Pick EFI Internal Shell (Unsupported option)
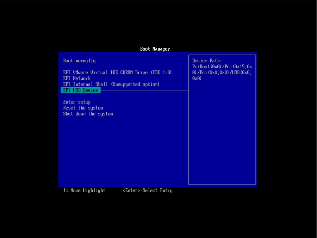This screenshot has height=238, width=317. coord(111,84)
